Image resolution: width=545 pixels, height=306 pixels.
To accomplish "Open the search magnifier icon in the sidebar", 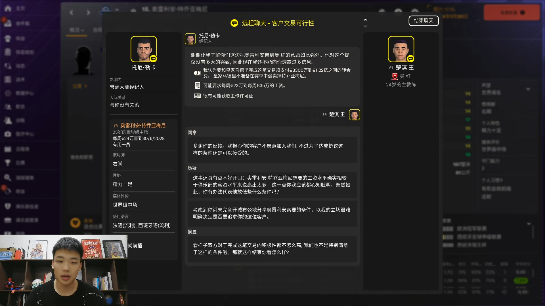I will 8,178.
